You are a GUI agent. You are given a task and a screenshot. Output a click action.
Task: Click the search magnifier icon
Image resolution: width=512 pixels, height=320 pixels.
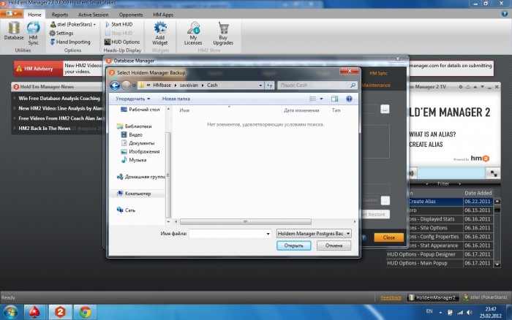pyautogui.click(x=353, y=85)
